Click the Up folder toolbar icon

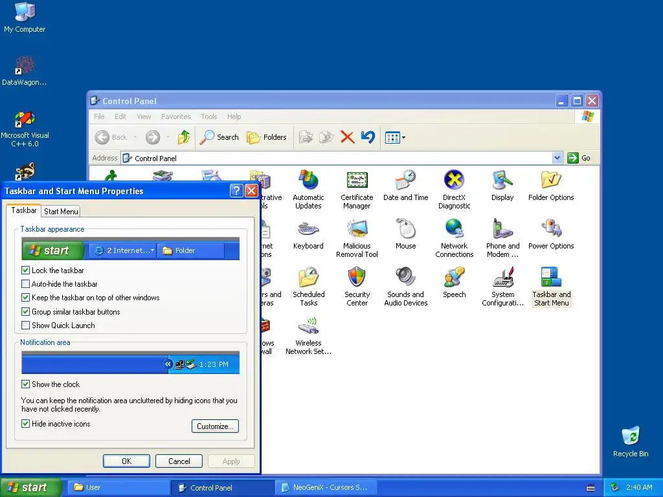coord(184,137)
